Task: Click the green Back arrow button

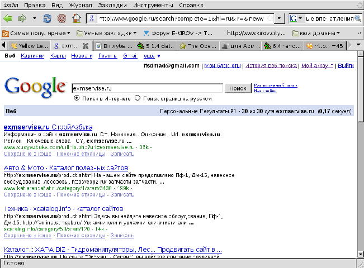Action: click(8, 18)
